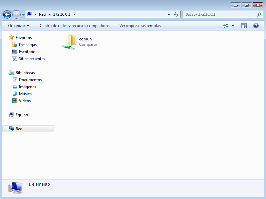Click the Escritorio desktop icon
Screen dimensions: 266x199
(15, 51)
